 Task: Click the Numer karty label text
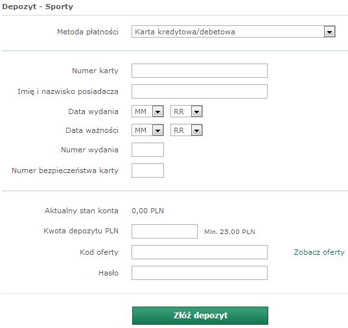(95, 71)
